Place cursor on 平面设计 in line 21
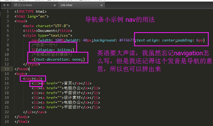 [72, 107]
